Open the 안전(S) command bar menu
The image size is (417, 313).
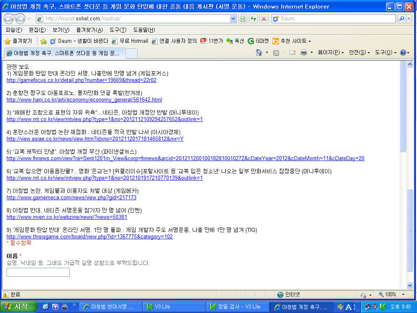click(359, 53)
